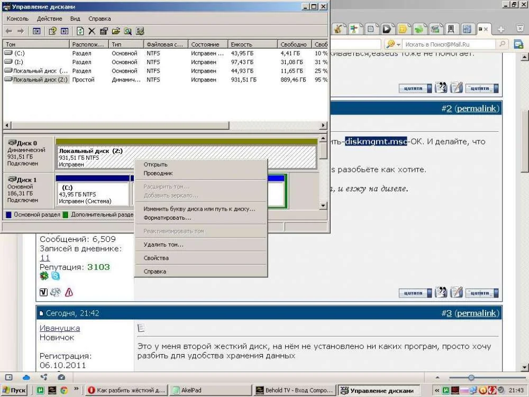The width and height of the screenshot is (529, 397).
Task: Click the first Цитата button under post #2
Action: click(415, 293)
